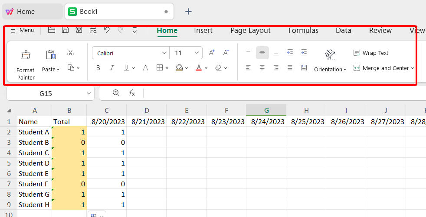Activate the Format Painter tool

click(26, 64)
